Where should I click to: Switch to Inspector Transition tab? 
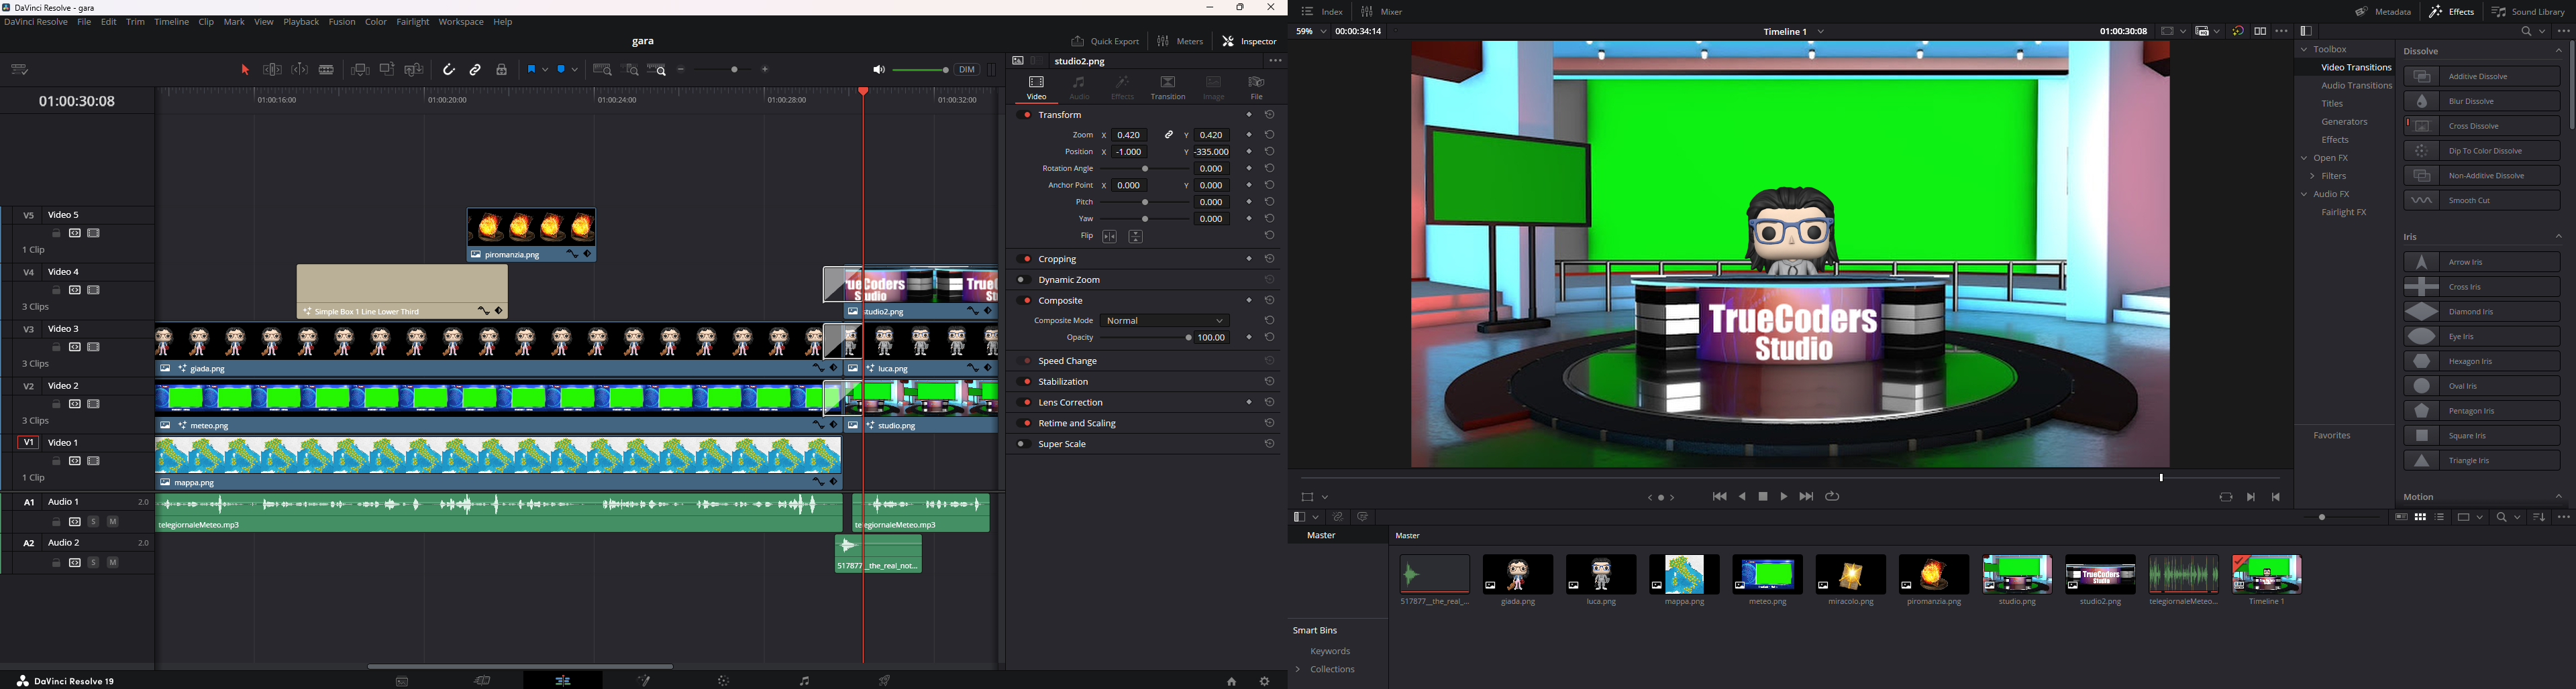[x=1168, y=88]
